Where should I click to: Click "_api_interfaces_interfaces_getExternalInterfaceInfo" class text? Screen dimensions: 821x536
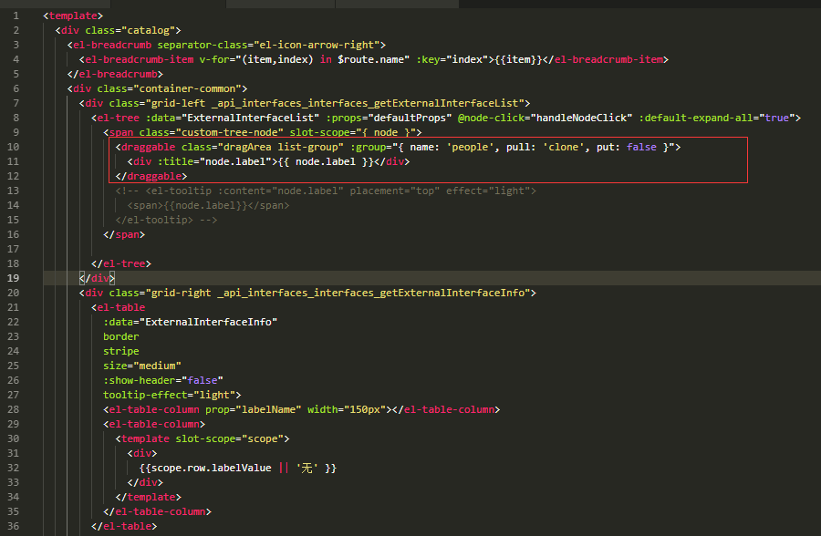click(x=370, y=294)
